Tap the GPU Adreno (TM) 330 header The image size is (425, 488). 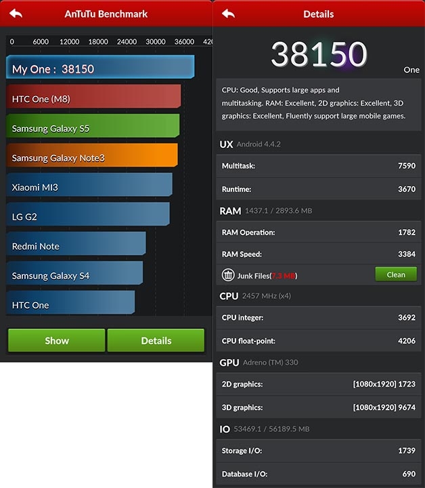259,362
